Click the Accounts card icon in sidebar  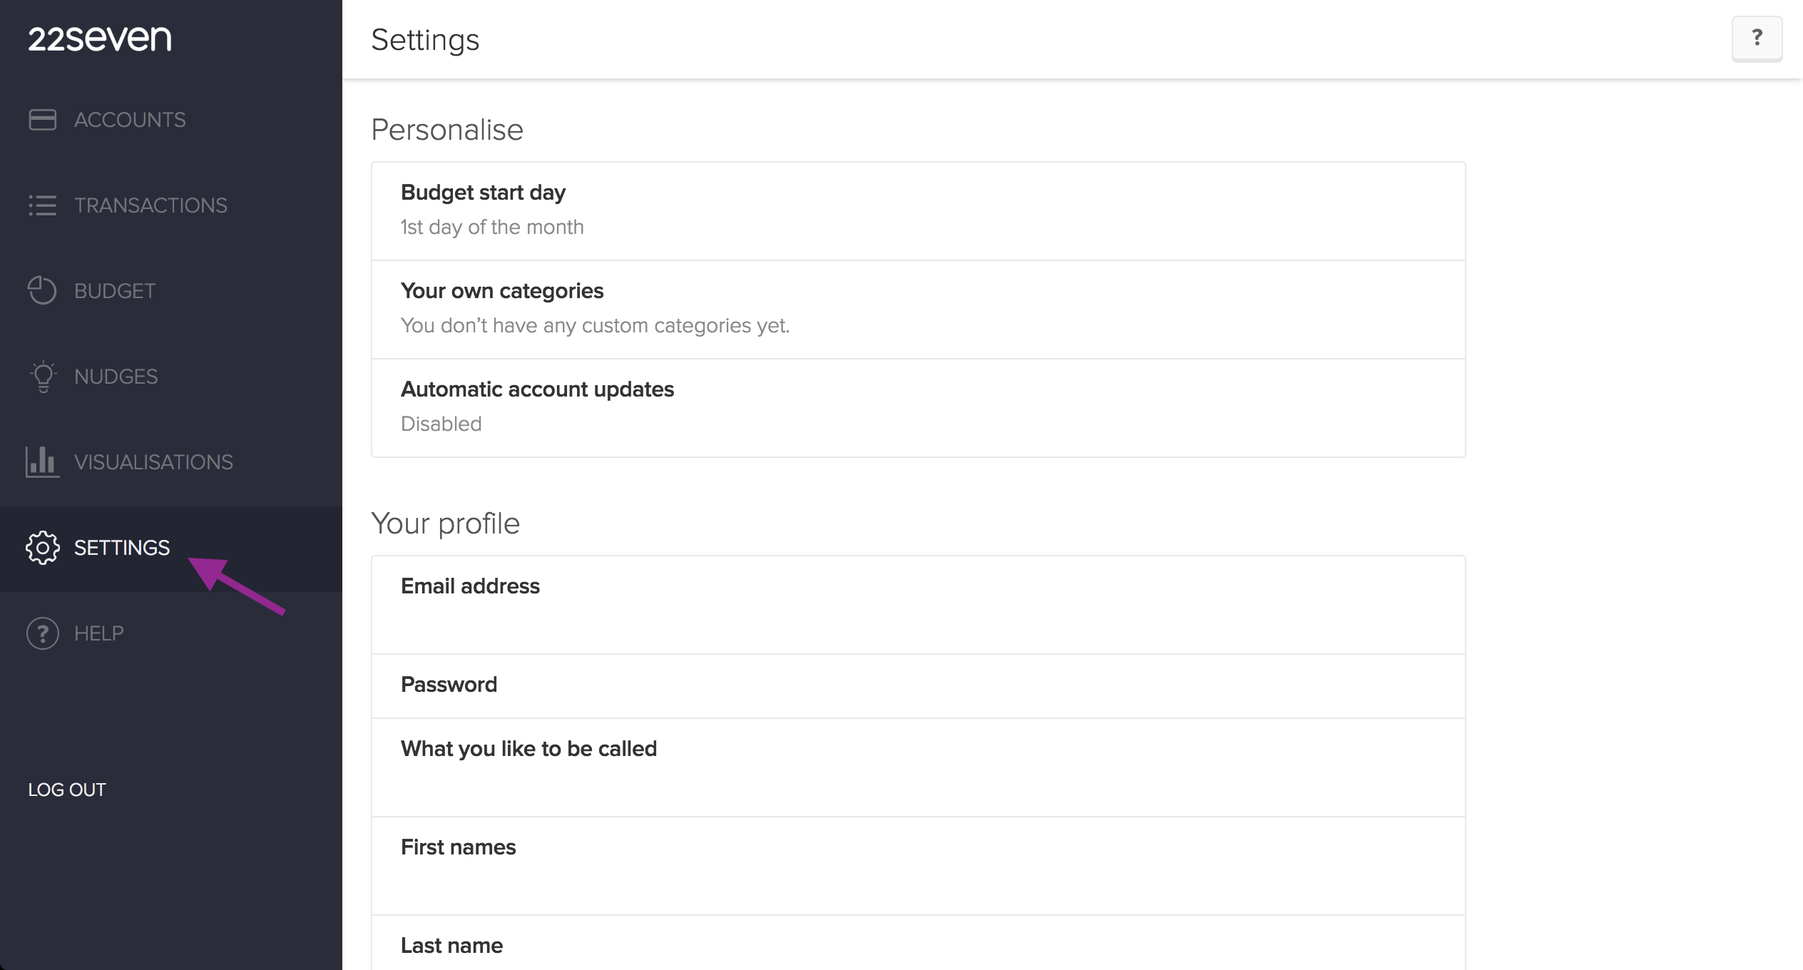(x=43, y=119)
